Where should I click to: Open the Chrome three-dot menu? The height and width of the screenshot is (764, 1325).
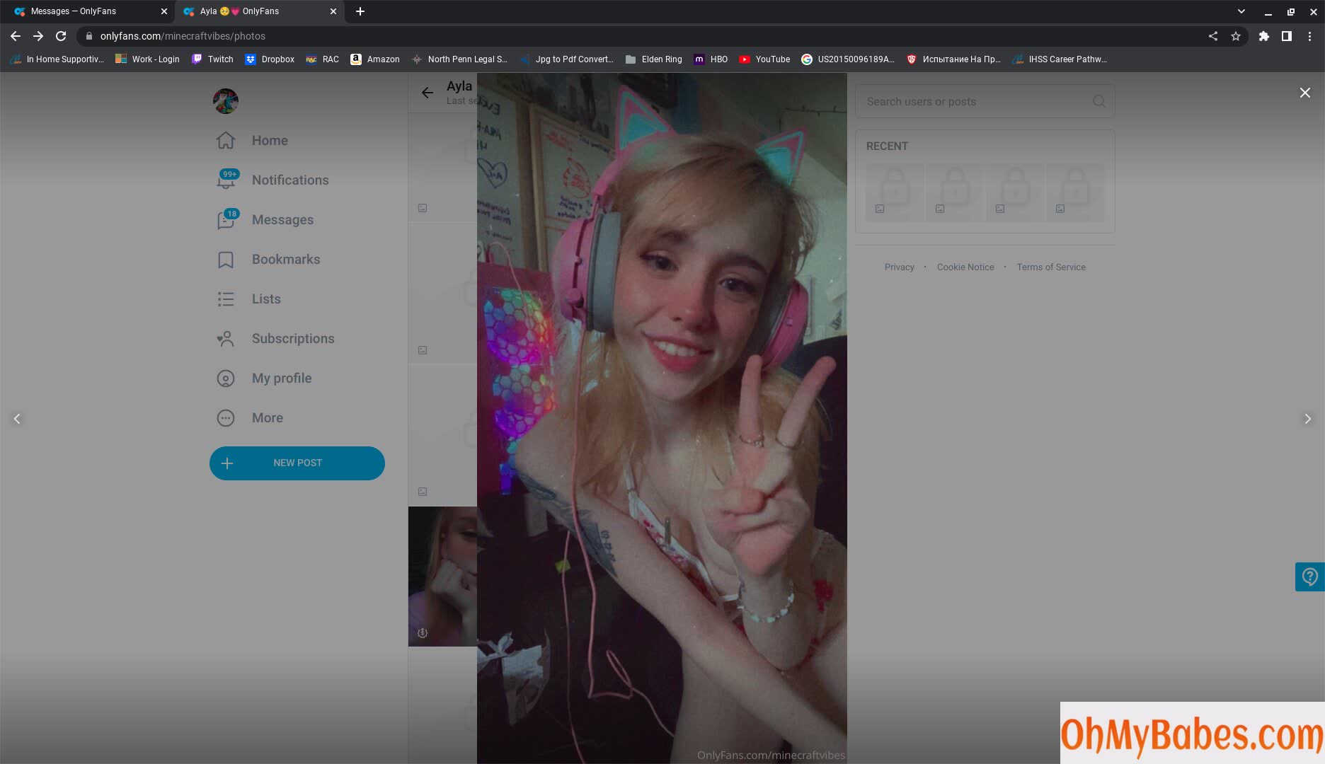click(1310, 36)
